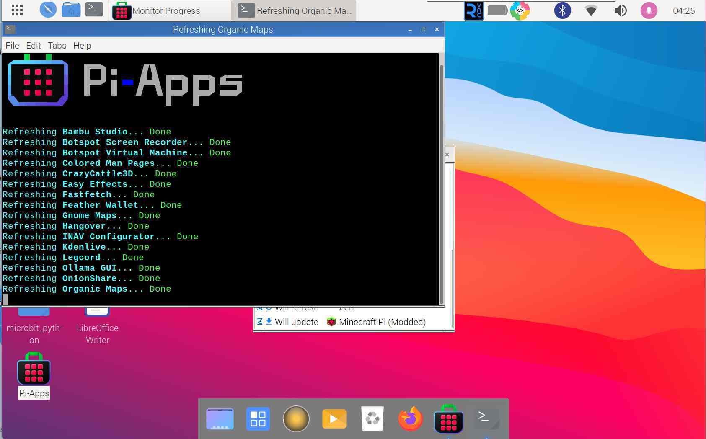Open the Help menu in the terminal
Screen dimensions: 706x439
coord(82,45)
